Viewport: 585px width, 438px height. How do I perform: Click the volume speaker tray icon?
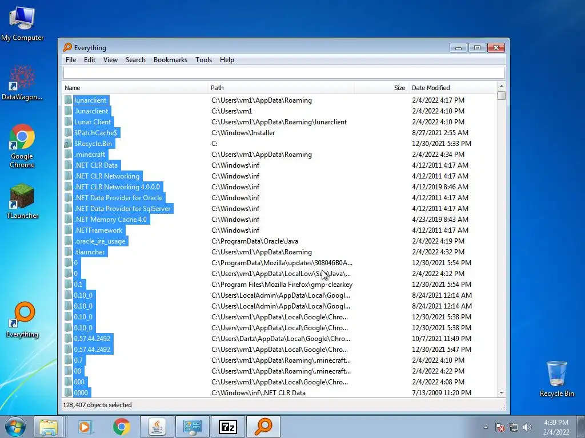tap(527, 427)
